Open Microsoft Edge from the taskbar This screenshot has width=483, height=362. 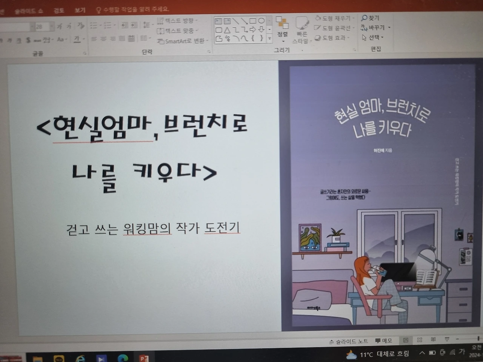123,358
